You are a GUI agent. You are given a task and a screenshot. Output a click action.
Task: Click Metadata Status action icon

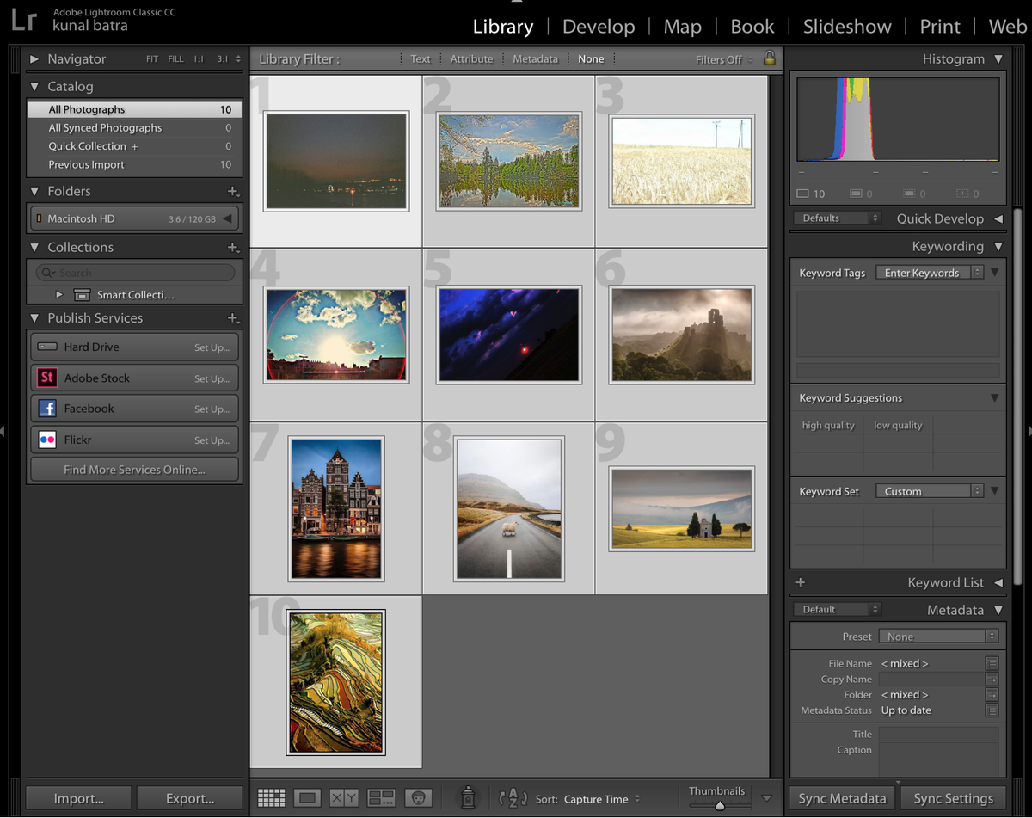click(992, 710)
